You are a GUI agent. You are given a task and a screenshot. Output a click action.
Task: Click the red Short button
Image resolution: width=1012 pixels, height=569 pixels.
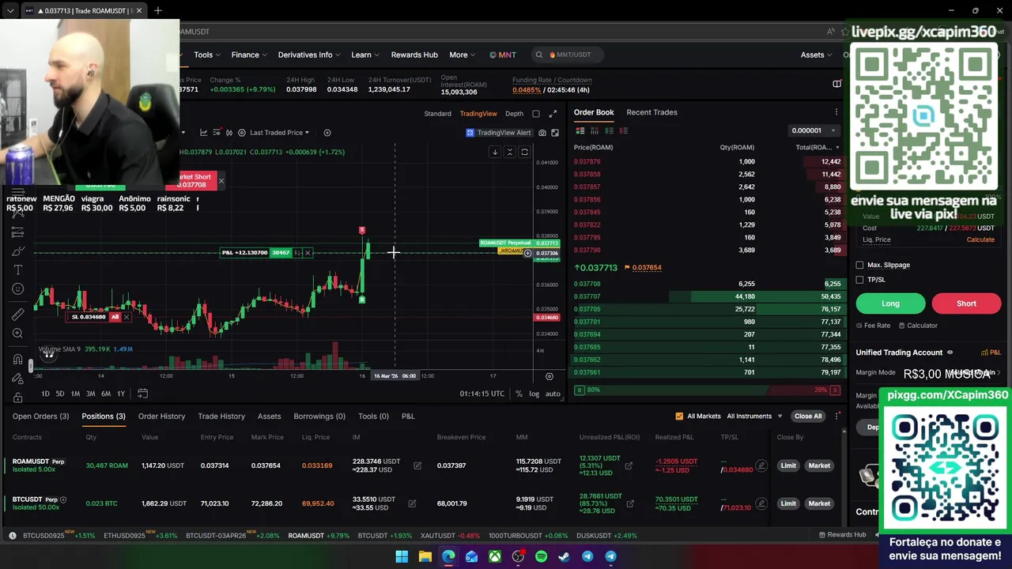(966, 303)
